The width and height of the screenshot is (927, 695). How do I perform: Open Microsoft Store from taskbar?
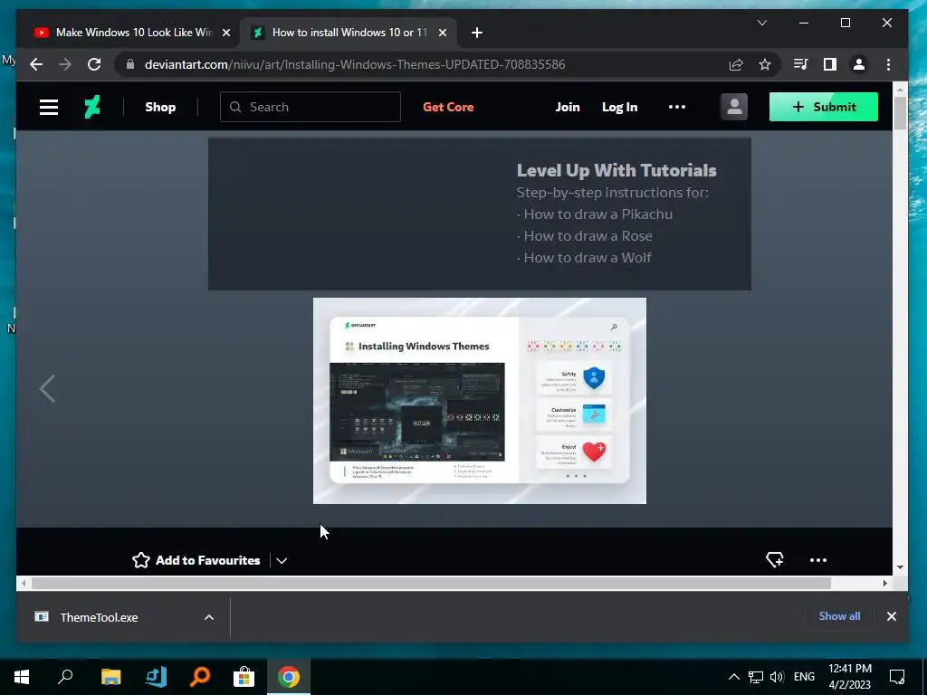pos(244,677)
